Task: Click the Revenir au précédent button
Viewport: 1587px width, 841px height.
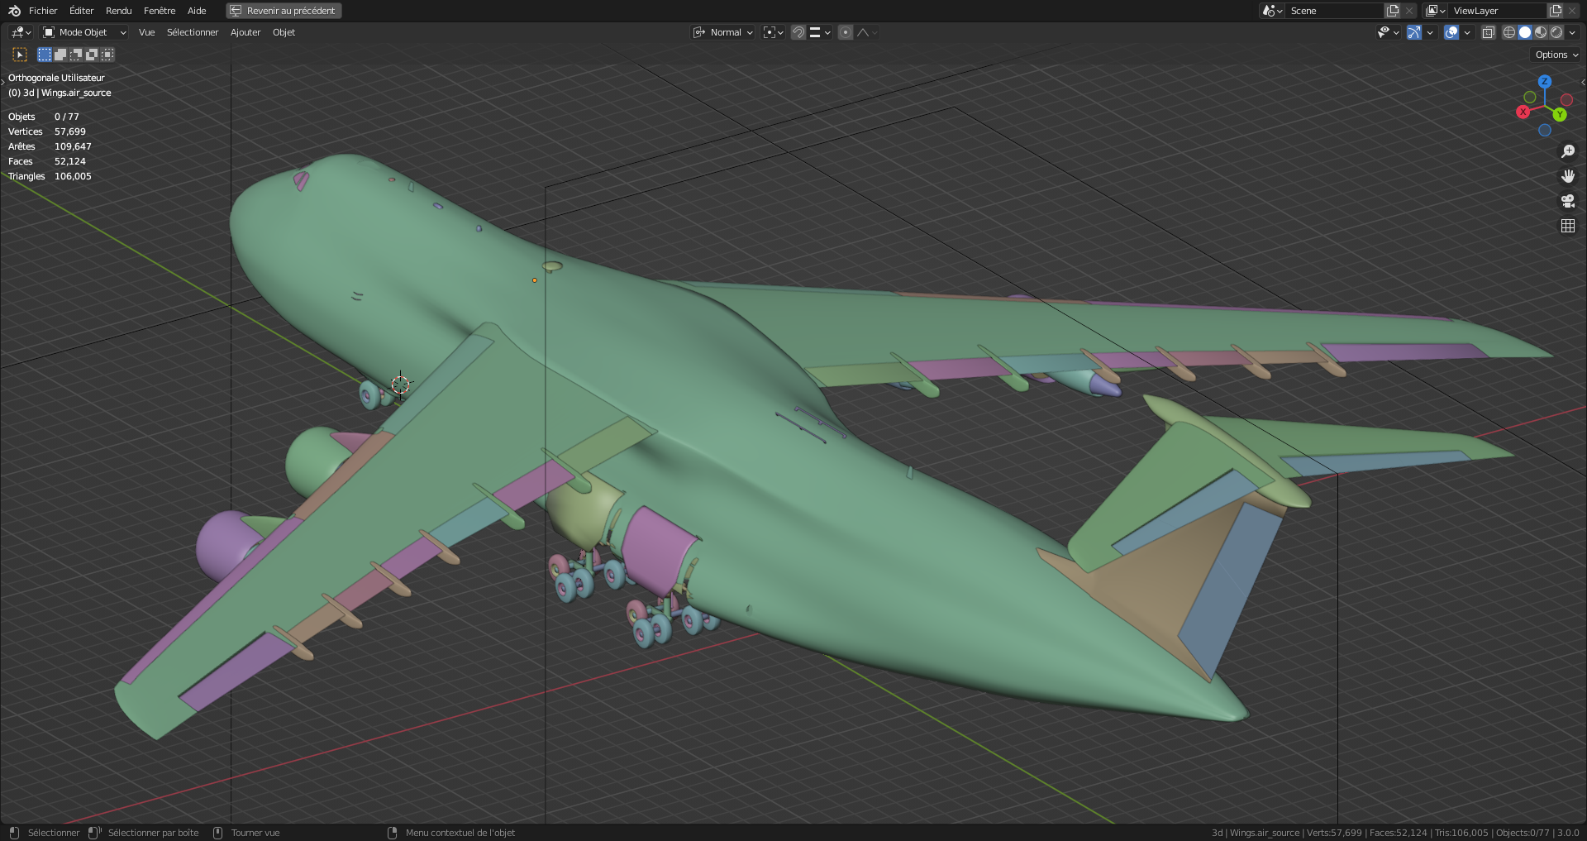Action: tap(284, 11)
